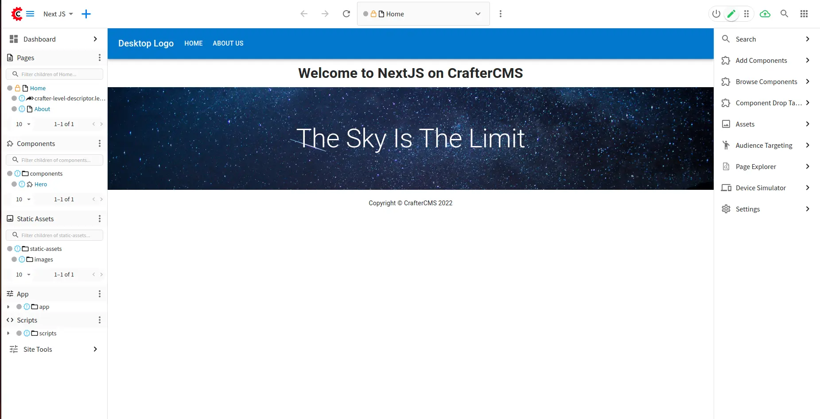Click the power icon in edit toggle
Image resolution: width=820 pixels, height=419 pixels.
pyautogui.click(x=716, y=14)
